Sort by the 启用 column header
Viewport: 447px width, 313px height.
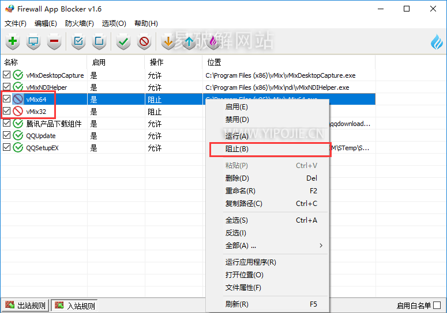116,62
